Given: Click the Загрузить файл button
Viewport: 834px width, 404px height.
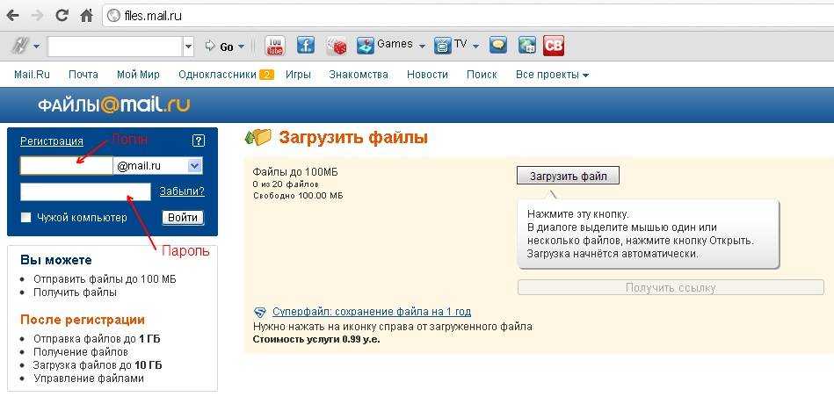Looking at the screenshot, I should click(568, 176).
